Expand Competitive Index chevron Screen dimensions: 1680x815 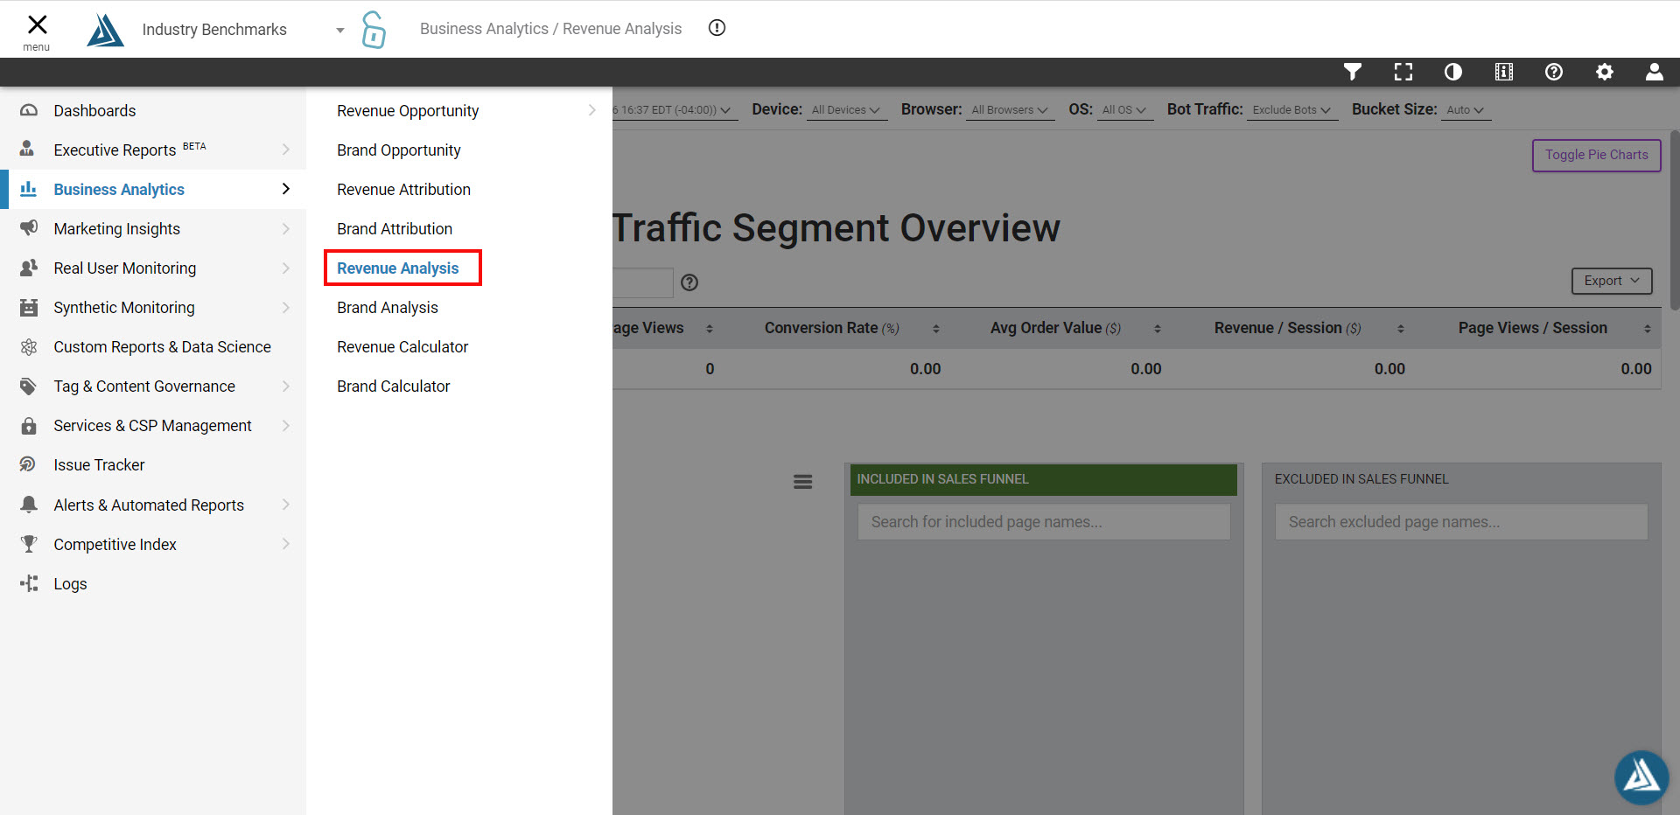[286, 544]
